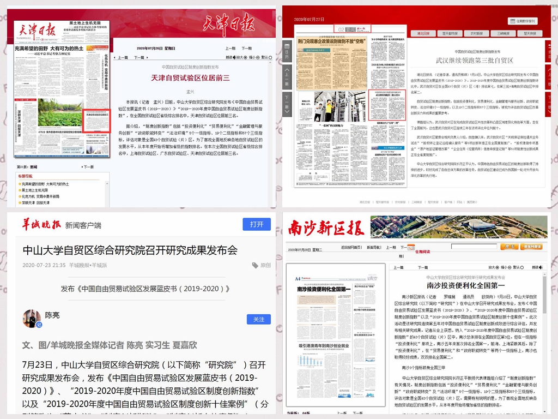558x419 pixels.
Task: Click 返回报网首页 in 南沙新区报 nav
Action: [351, 247]
